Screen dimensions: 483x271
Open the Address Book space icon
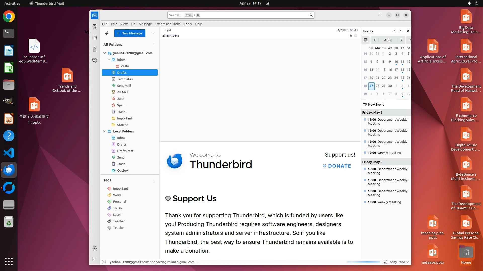[95, 27]
